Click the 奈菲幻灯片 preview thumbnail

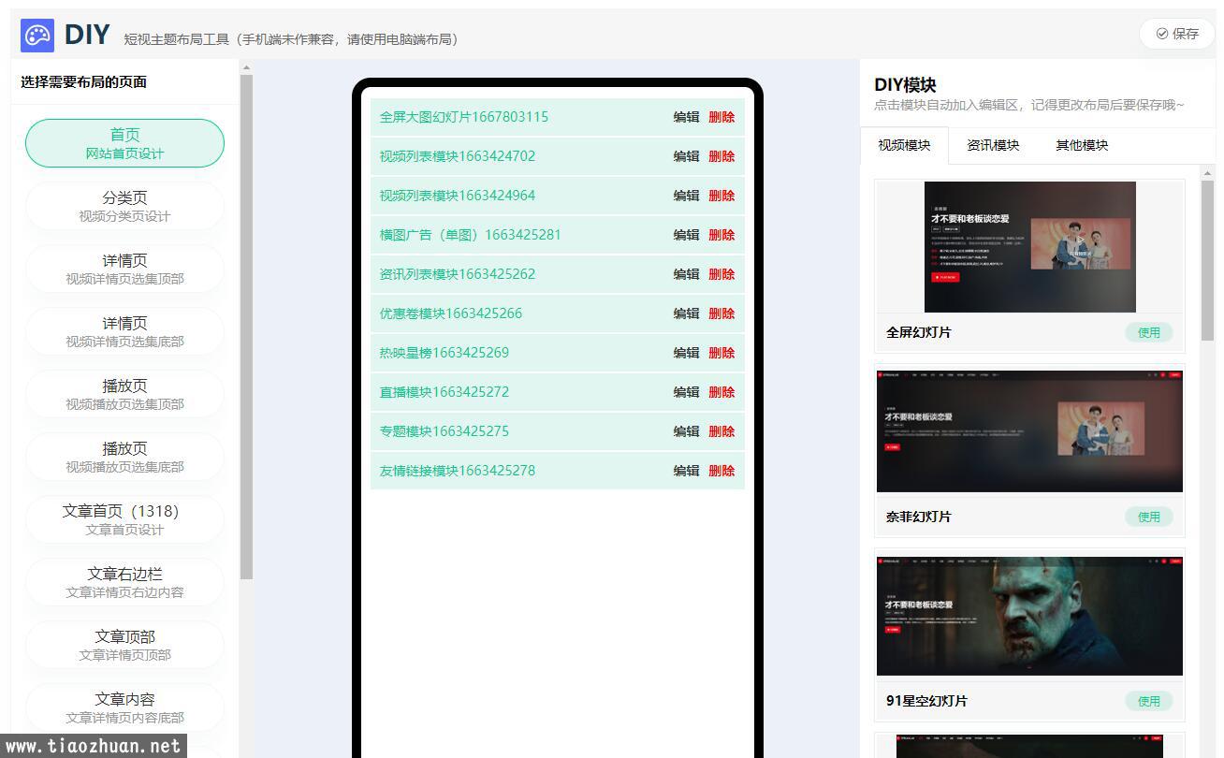(x=1029, y=431)
